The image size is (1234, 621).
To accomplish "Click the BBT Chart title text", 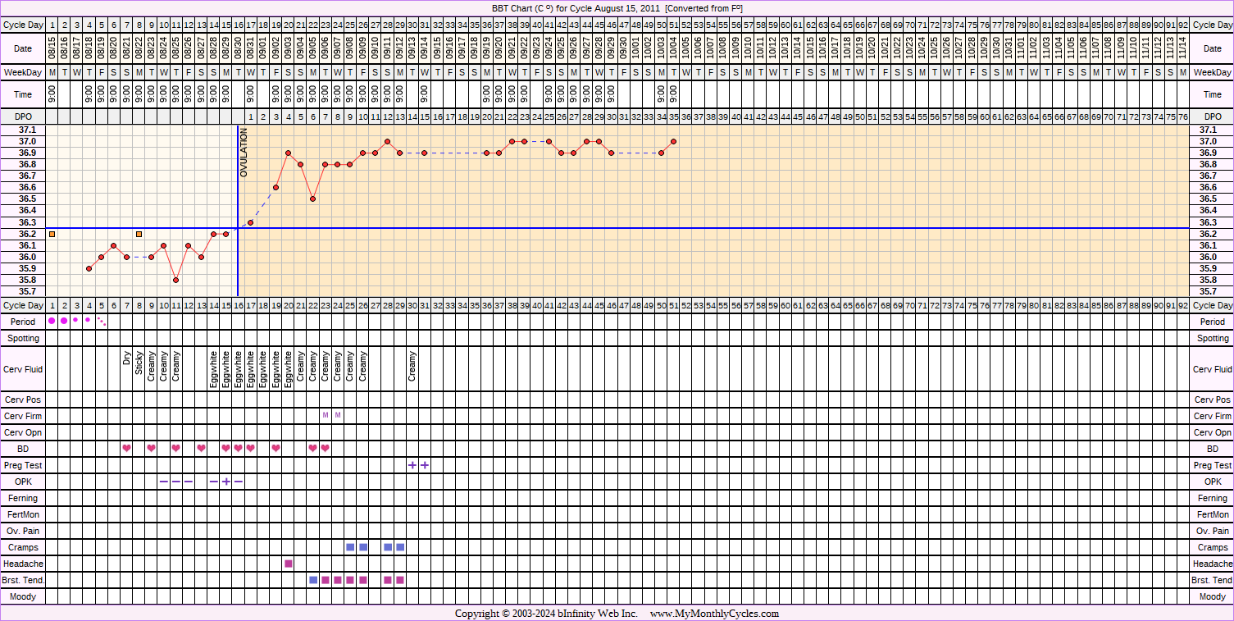I will click(617, 8).
